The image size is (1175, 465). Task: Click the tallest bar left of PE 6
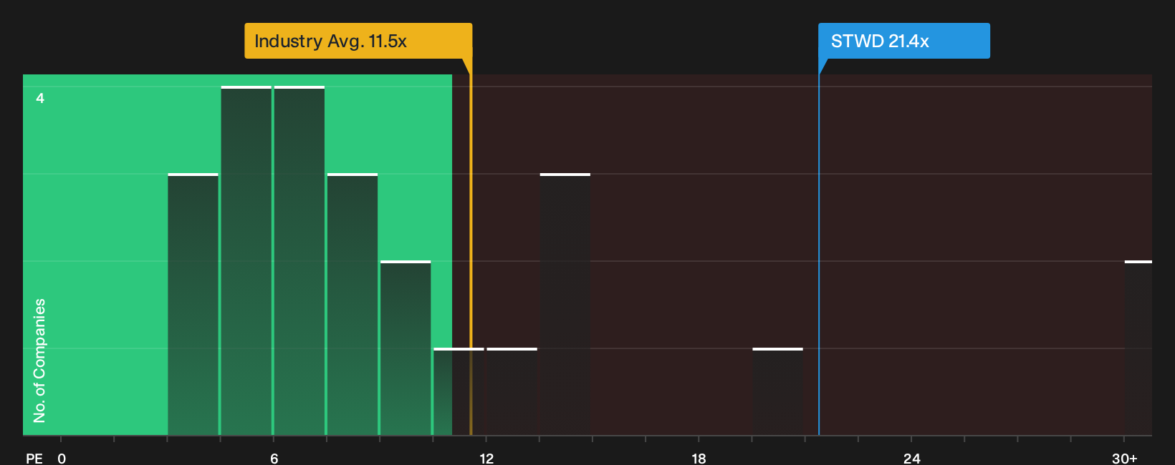[246, 260]
